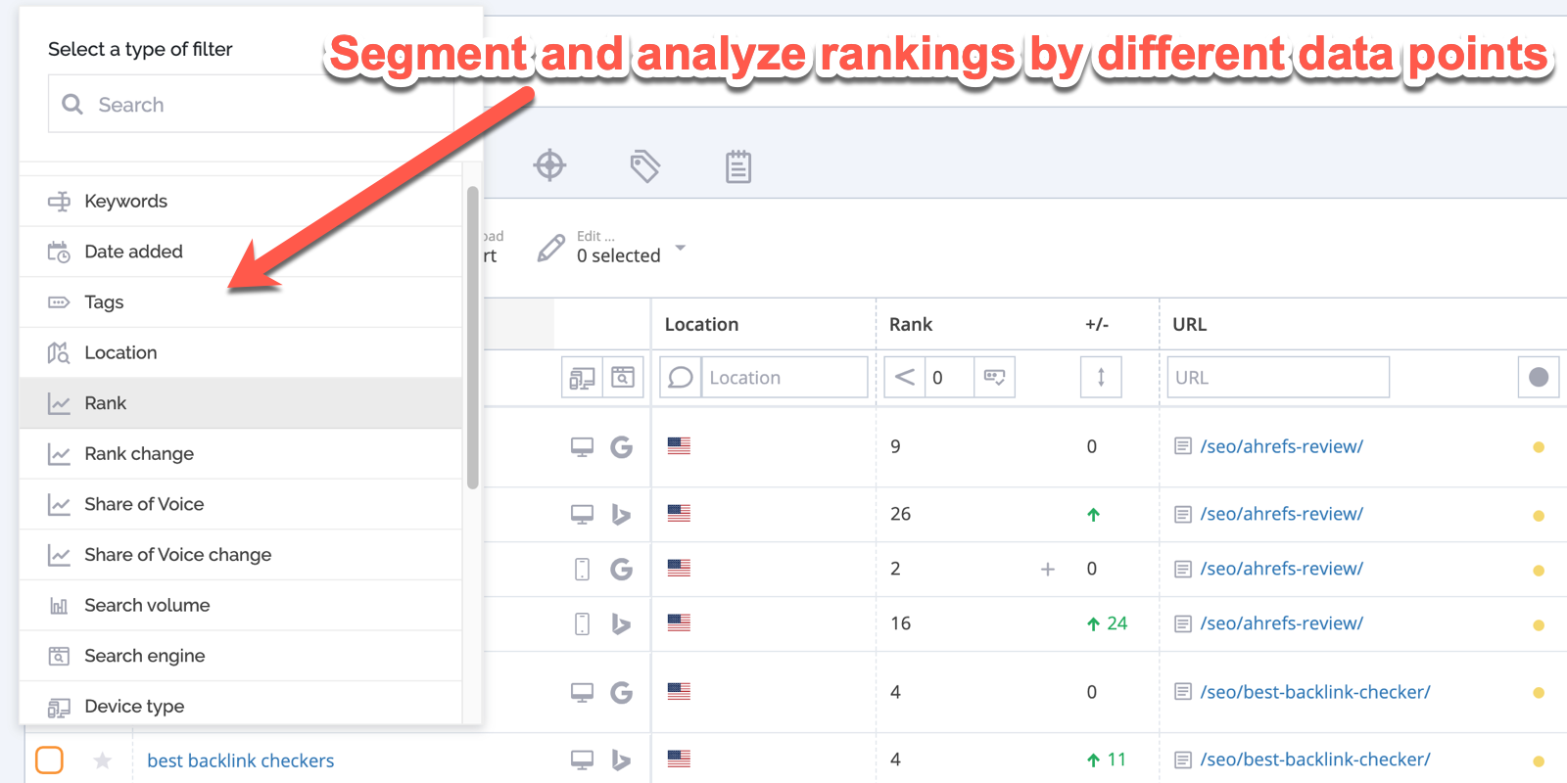Open the first /seo/ahrefs-review/ URL link
The image size is (1567, 783).
[x=1281, y=446]
